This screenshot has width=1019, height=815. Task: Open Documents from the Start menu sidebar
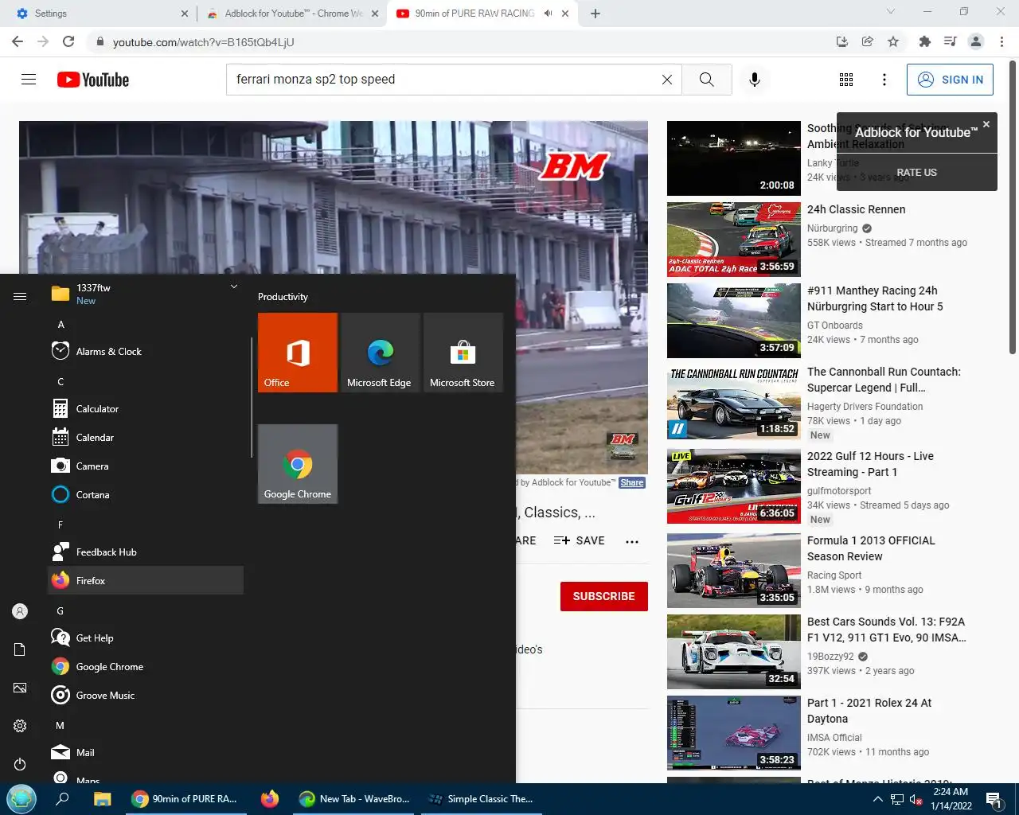point(20,649)
